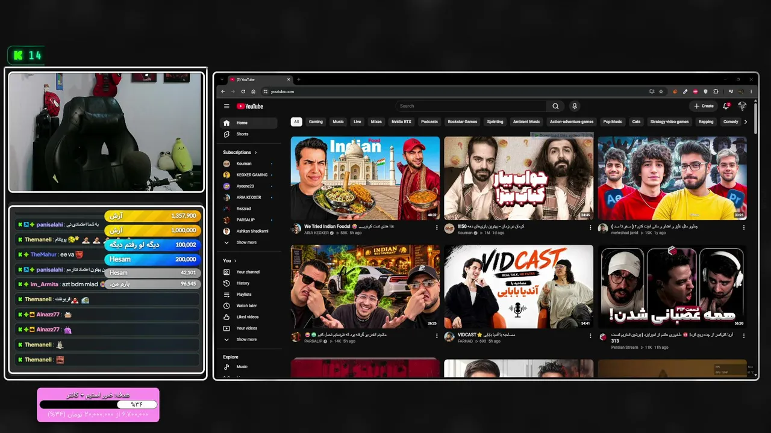Expand the You section chevron
This screenshot has height=433, width=771.
point(236,261)
